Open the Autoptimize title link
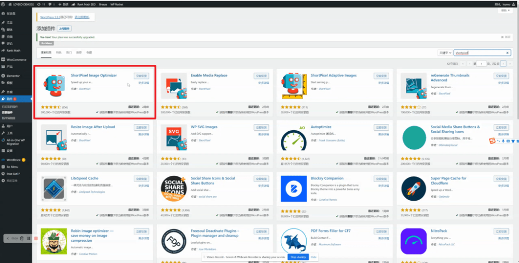Viewport: 519px width, 263px height. tap(321, 127)
